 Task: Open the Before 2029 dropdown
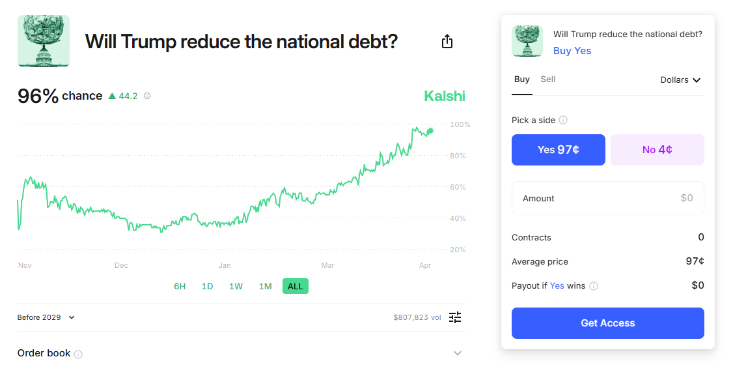coord(46,317)
